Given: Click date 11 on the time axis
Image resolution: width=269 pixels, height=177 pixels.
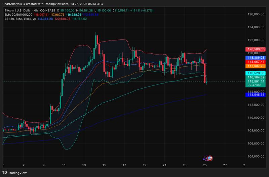Looking at the screenshot, I should pyautogui.click(x=64, y=165).
